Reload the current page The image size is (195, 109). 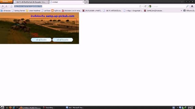pyautogui.click(x=145, y=6)
